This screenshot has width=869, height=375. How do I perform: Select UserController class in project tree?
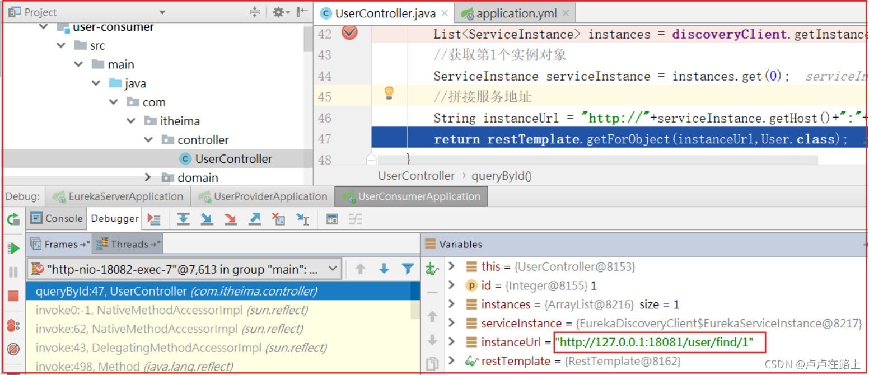point(233,159)
